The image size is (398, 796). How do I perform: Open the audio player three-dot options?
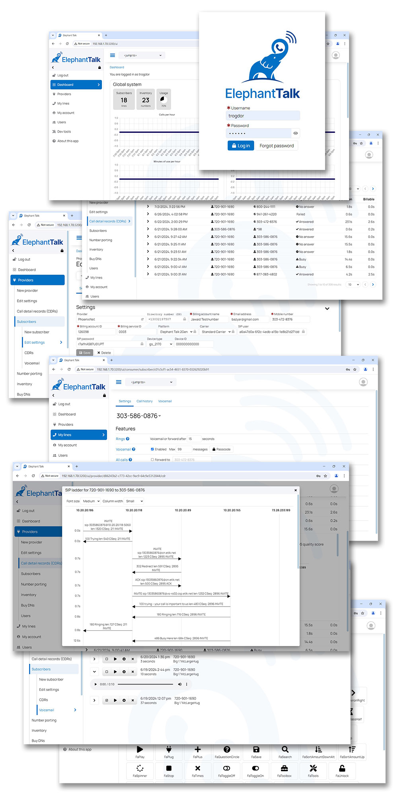186,685
